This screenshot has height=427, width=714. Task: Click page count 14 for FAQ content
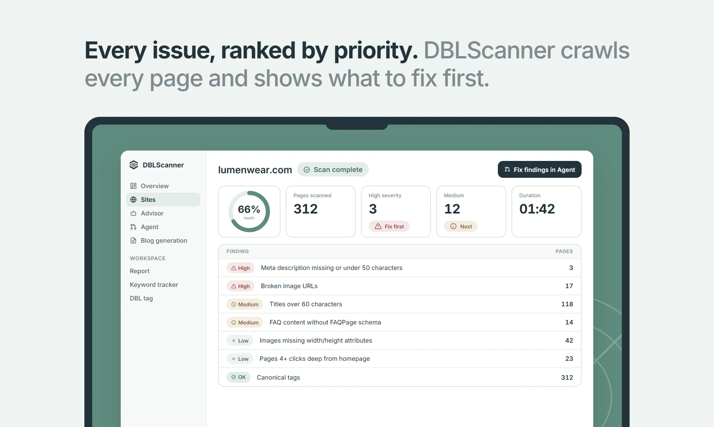pyautogui.click(x=569, y=322)
